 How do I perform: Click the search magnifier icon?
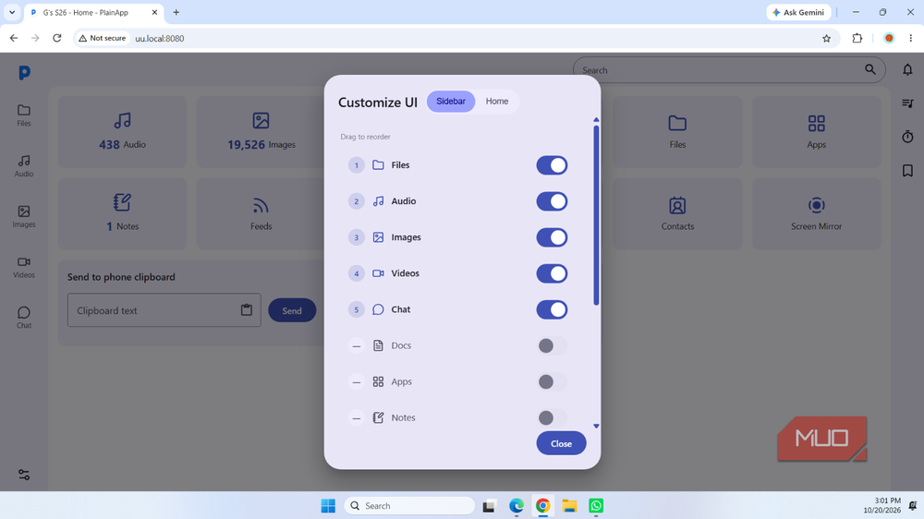pos(869,69)
